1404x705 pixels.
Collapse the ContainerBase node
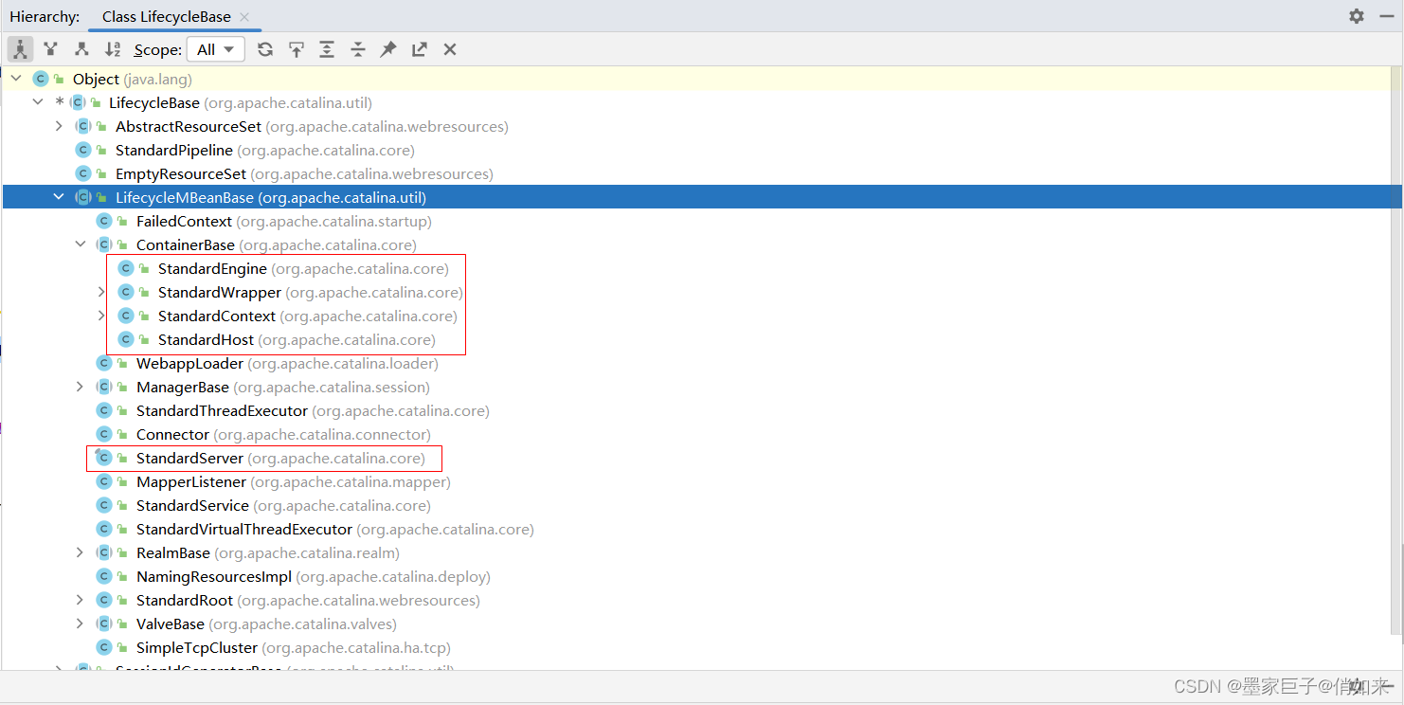81,244
